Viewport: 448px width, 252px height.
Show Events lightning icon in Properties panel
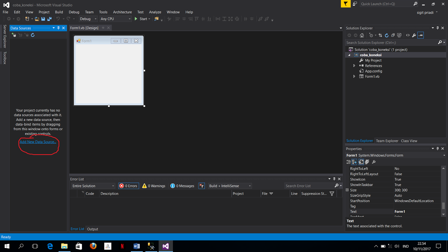tap(367, 162)
